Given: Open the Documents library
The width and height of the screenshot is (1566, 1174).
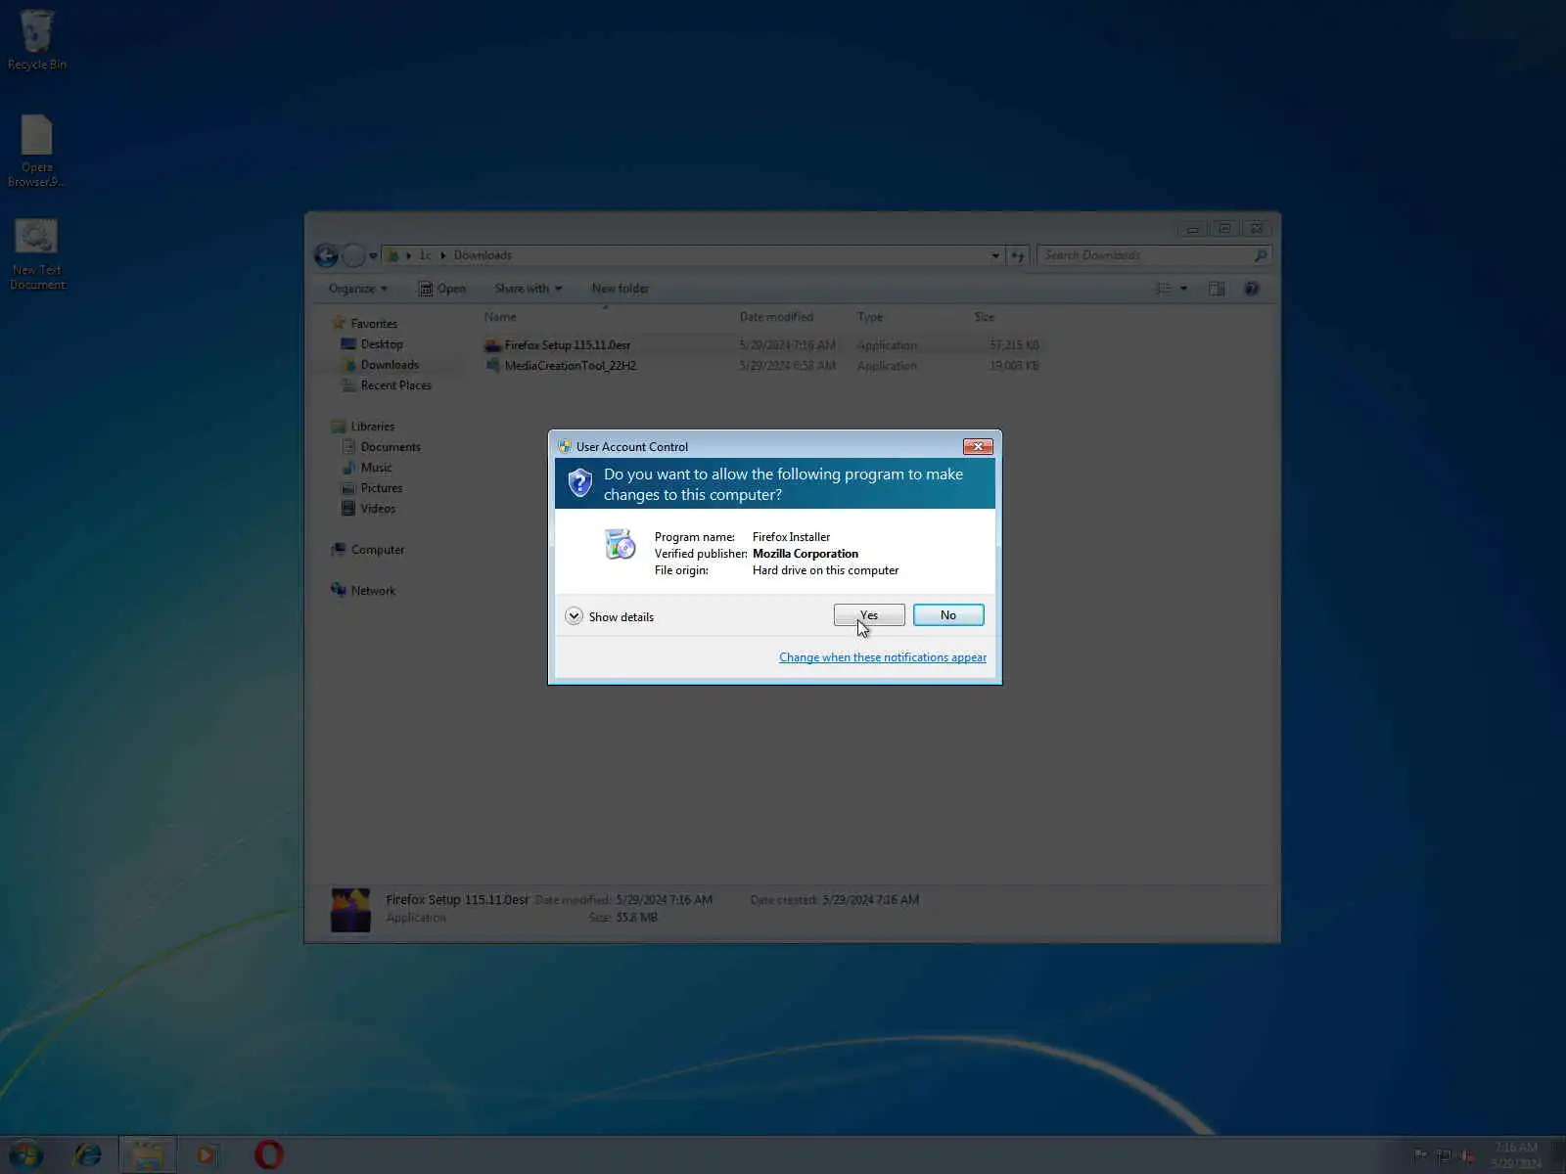Looking at the screenshot, I should point(391,447).
